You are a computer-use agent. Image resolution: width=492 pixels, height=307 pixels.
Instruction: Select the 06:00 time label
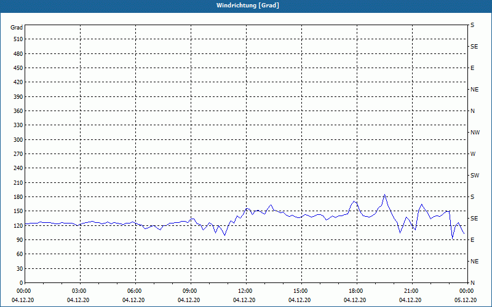click(135, 291)
